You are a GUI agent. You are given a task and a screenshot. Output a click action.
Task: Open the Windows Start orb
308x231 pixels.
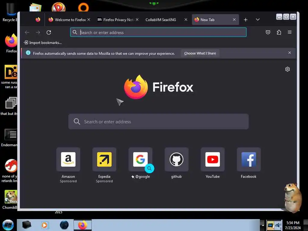pos(8,225)
